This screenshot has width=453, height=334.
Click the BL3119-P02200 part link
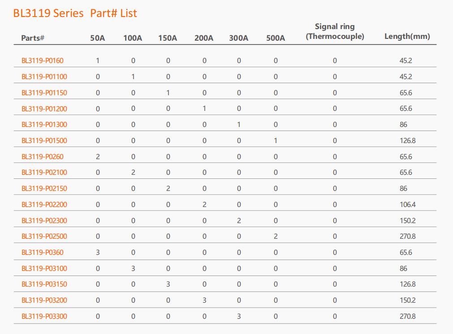point(44,205)
